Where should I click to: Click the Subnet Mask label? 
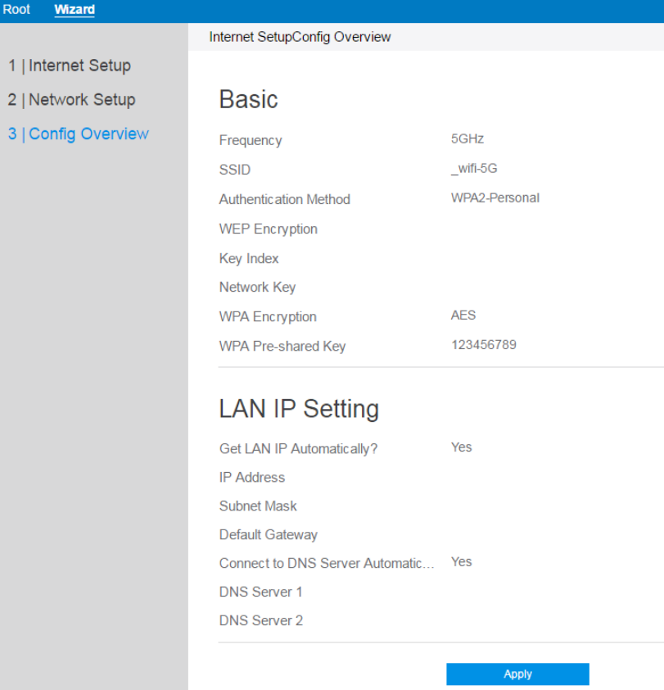[258, 506]
